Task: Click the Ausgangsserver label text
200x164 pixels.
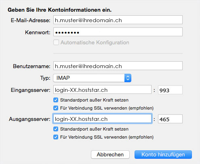Action: click(29, 119)
